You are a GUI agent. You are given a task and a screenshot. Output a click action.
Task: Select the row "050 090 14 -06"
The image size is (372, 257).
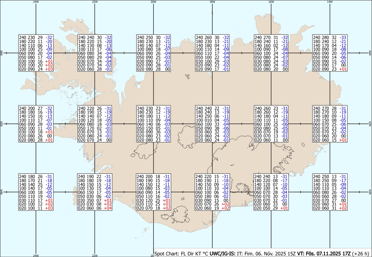coord(330,57)
